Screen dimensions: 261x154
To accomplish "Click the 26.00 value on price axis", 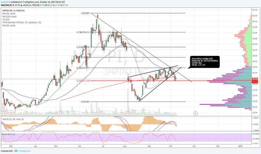I will coord(255,113).
